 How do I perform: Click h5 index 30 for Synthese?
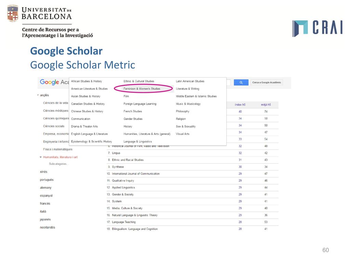[240, 167]
